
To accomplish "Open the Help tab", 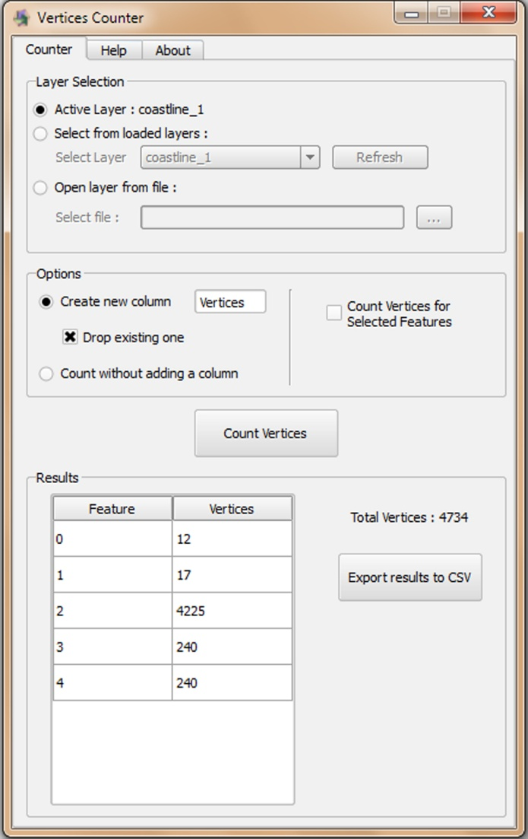I will (114, 50).
